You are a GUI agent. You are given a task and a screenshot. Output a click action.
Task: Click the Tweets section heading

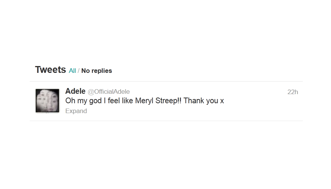[51, 70]
